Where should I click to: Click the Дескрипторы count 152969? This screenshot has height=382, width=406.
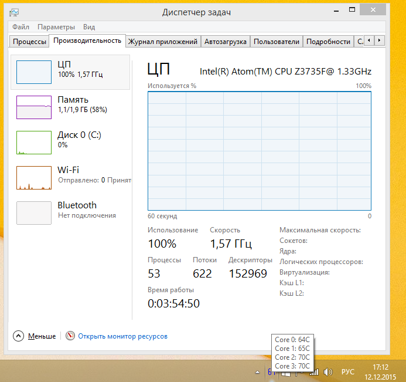click(248, 273)
